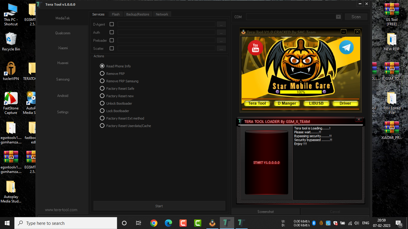Screen dimensions: 408x229
Task: Enable the Auth checkbox
Action: 112,32
